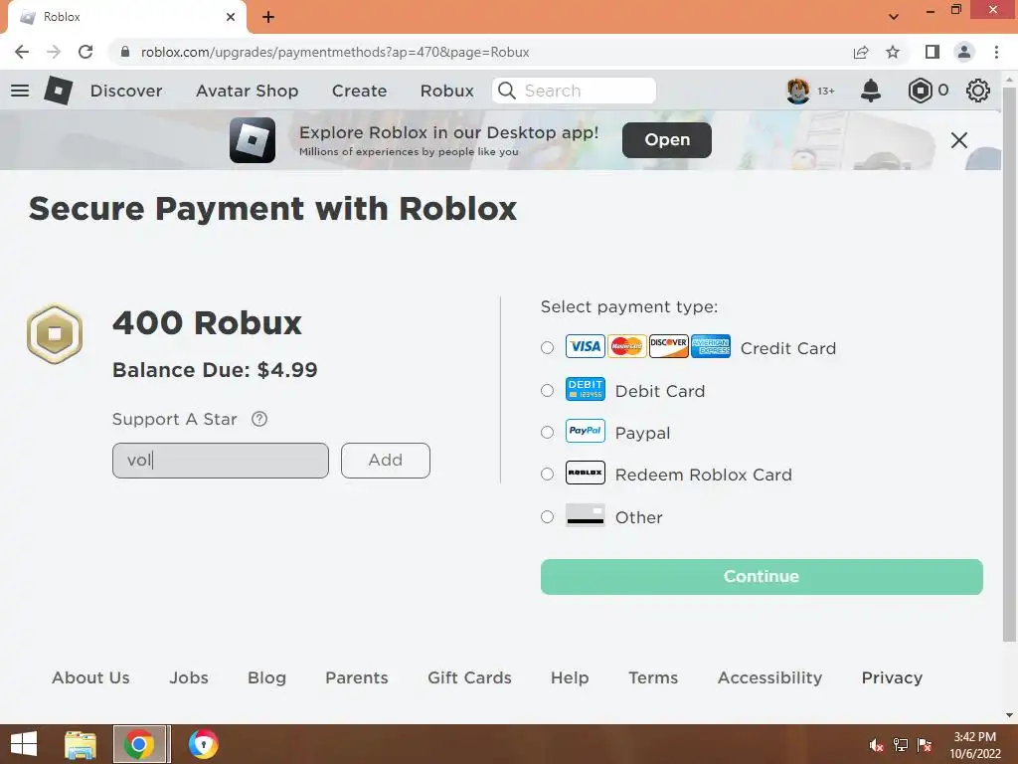1018x764 pixels.
Task: Click the Debit card logo icon
Action: [x=585, y=389]
